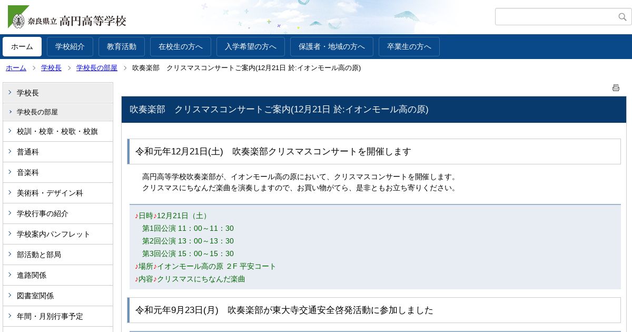Click the blue article title banner
Viewport: 632px width, 332px height.
[374, 110]
